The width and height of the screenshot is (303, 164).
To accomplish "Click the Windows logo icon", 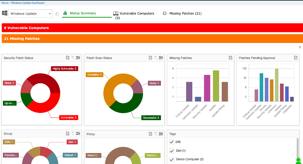I will point(5,13).
